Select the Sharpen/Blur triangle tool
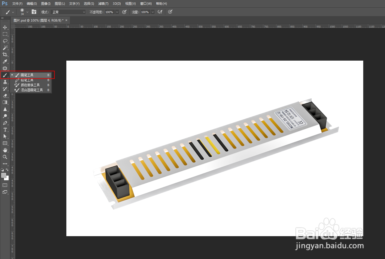 [x=5, y=109]
